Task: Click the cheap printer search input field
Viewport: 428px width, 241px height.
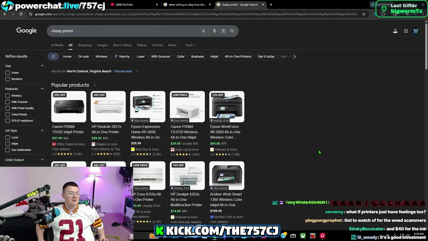Action: point(124,31)
